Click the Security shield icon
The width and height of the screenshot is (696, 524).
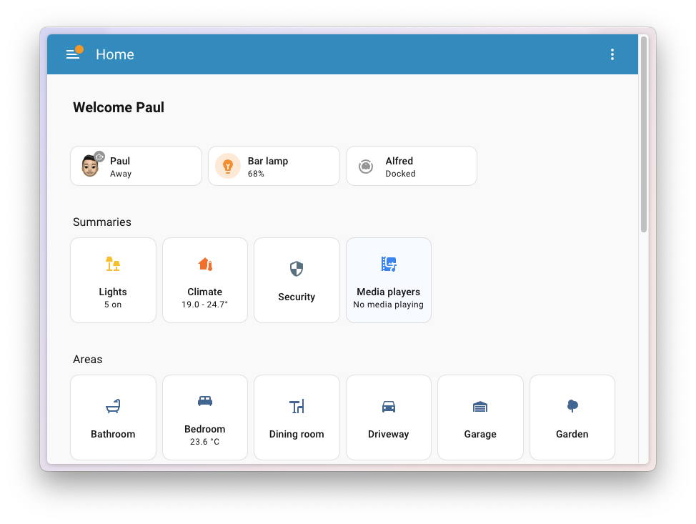click(297, 269)
